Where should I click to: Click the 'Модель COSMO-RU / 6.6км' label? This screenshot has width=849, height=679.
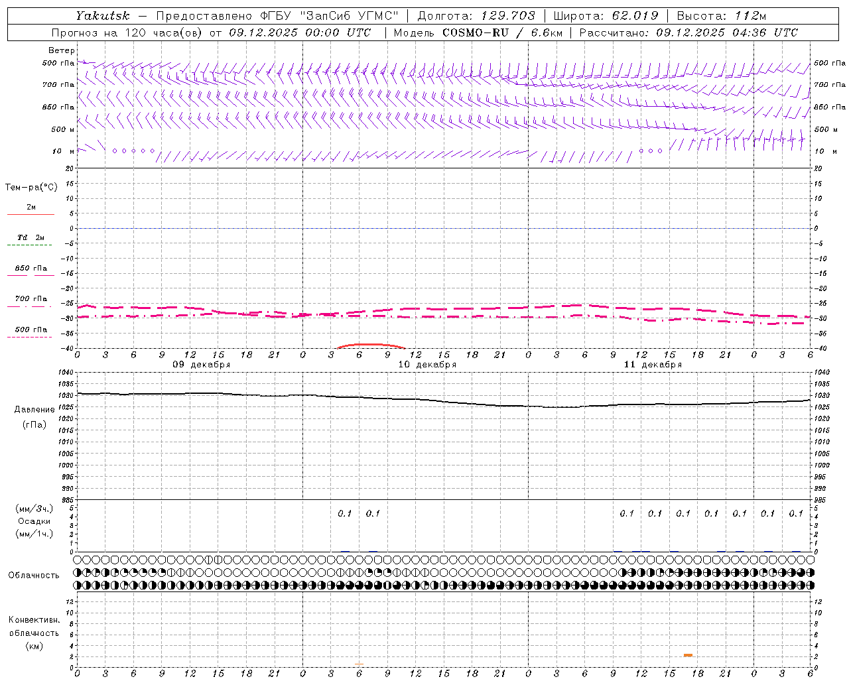coord(478,32)
